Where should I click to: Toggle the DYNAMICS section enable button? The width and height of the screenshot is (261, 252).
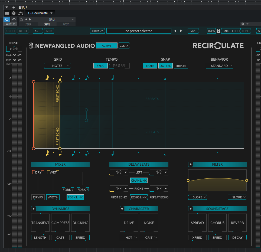pyautogui.click(x=34, y=209)
